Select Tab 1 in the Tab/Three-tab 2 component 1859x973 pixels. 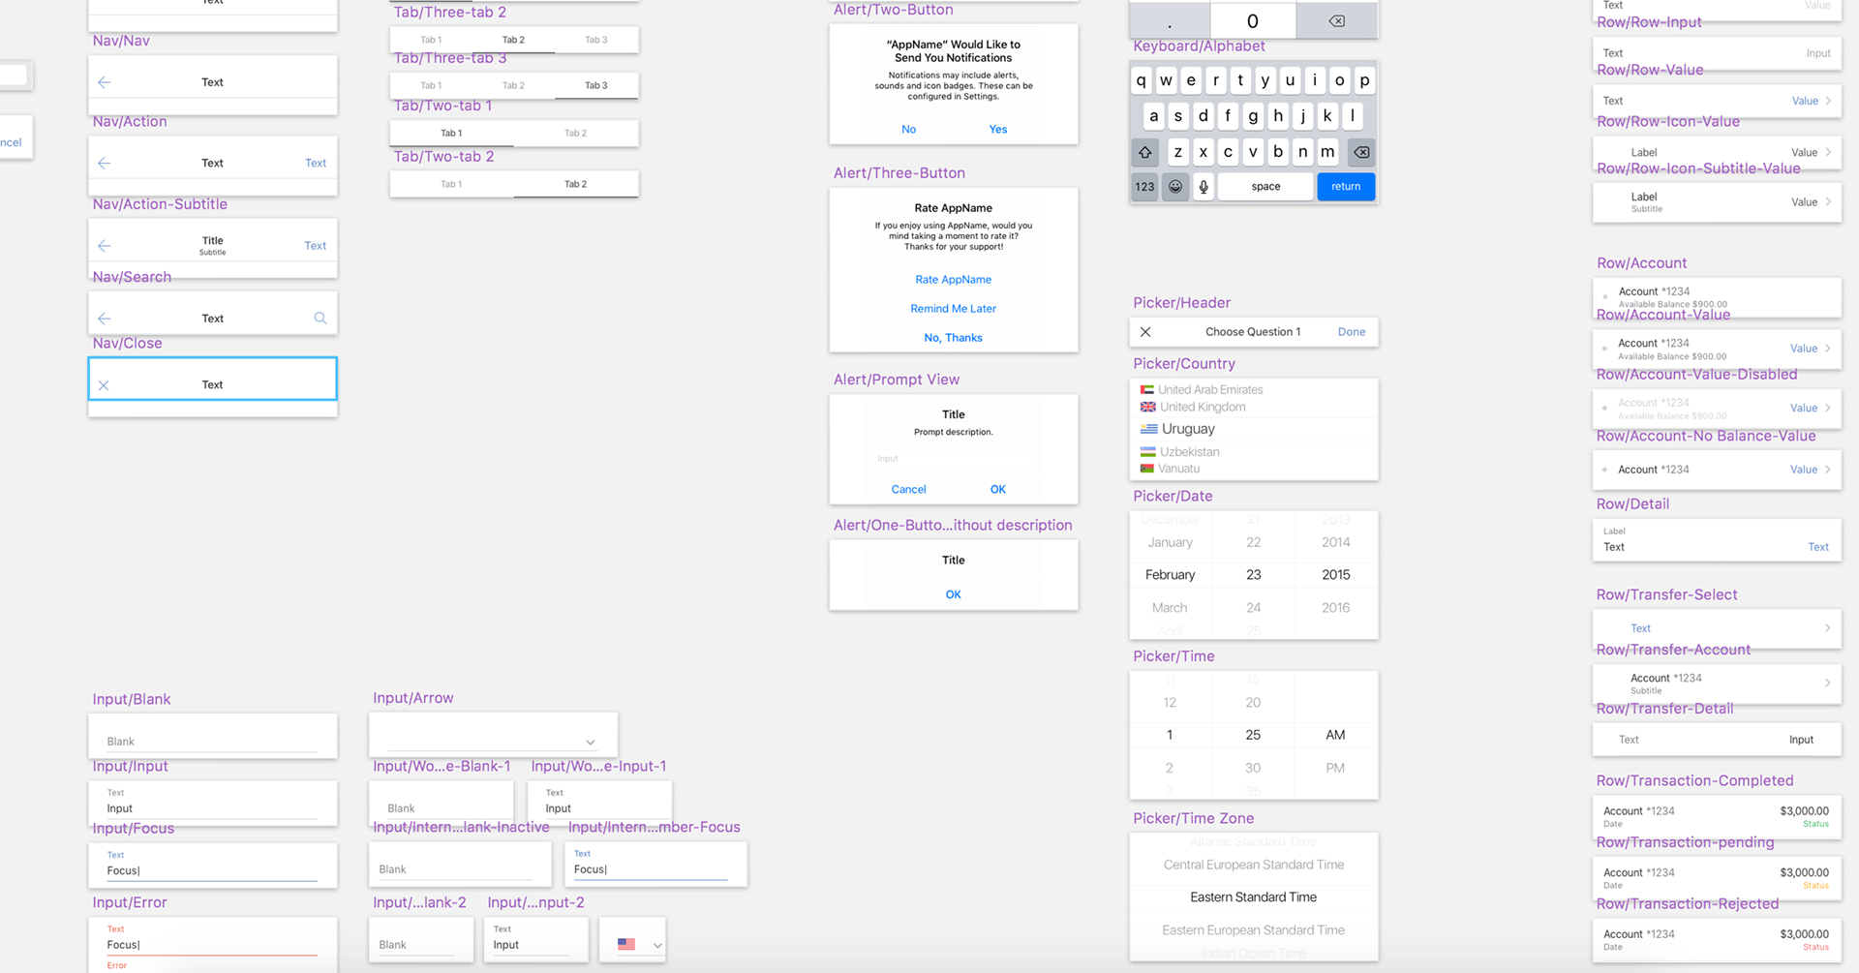point(431,40)
